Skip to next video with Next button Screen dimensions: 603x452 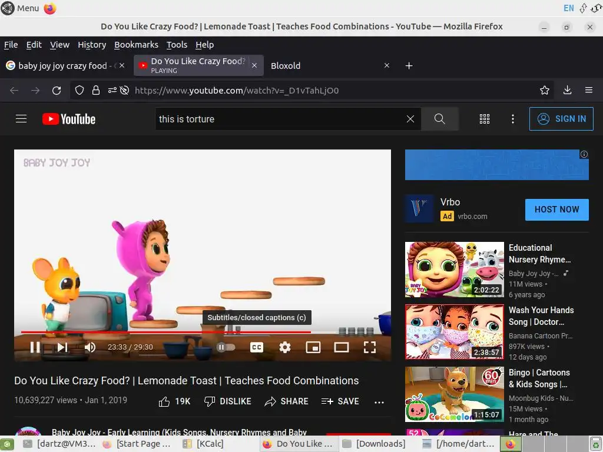62,347
